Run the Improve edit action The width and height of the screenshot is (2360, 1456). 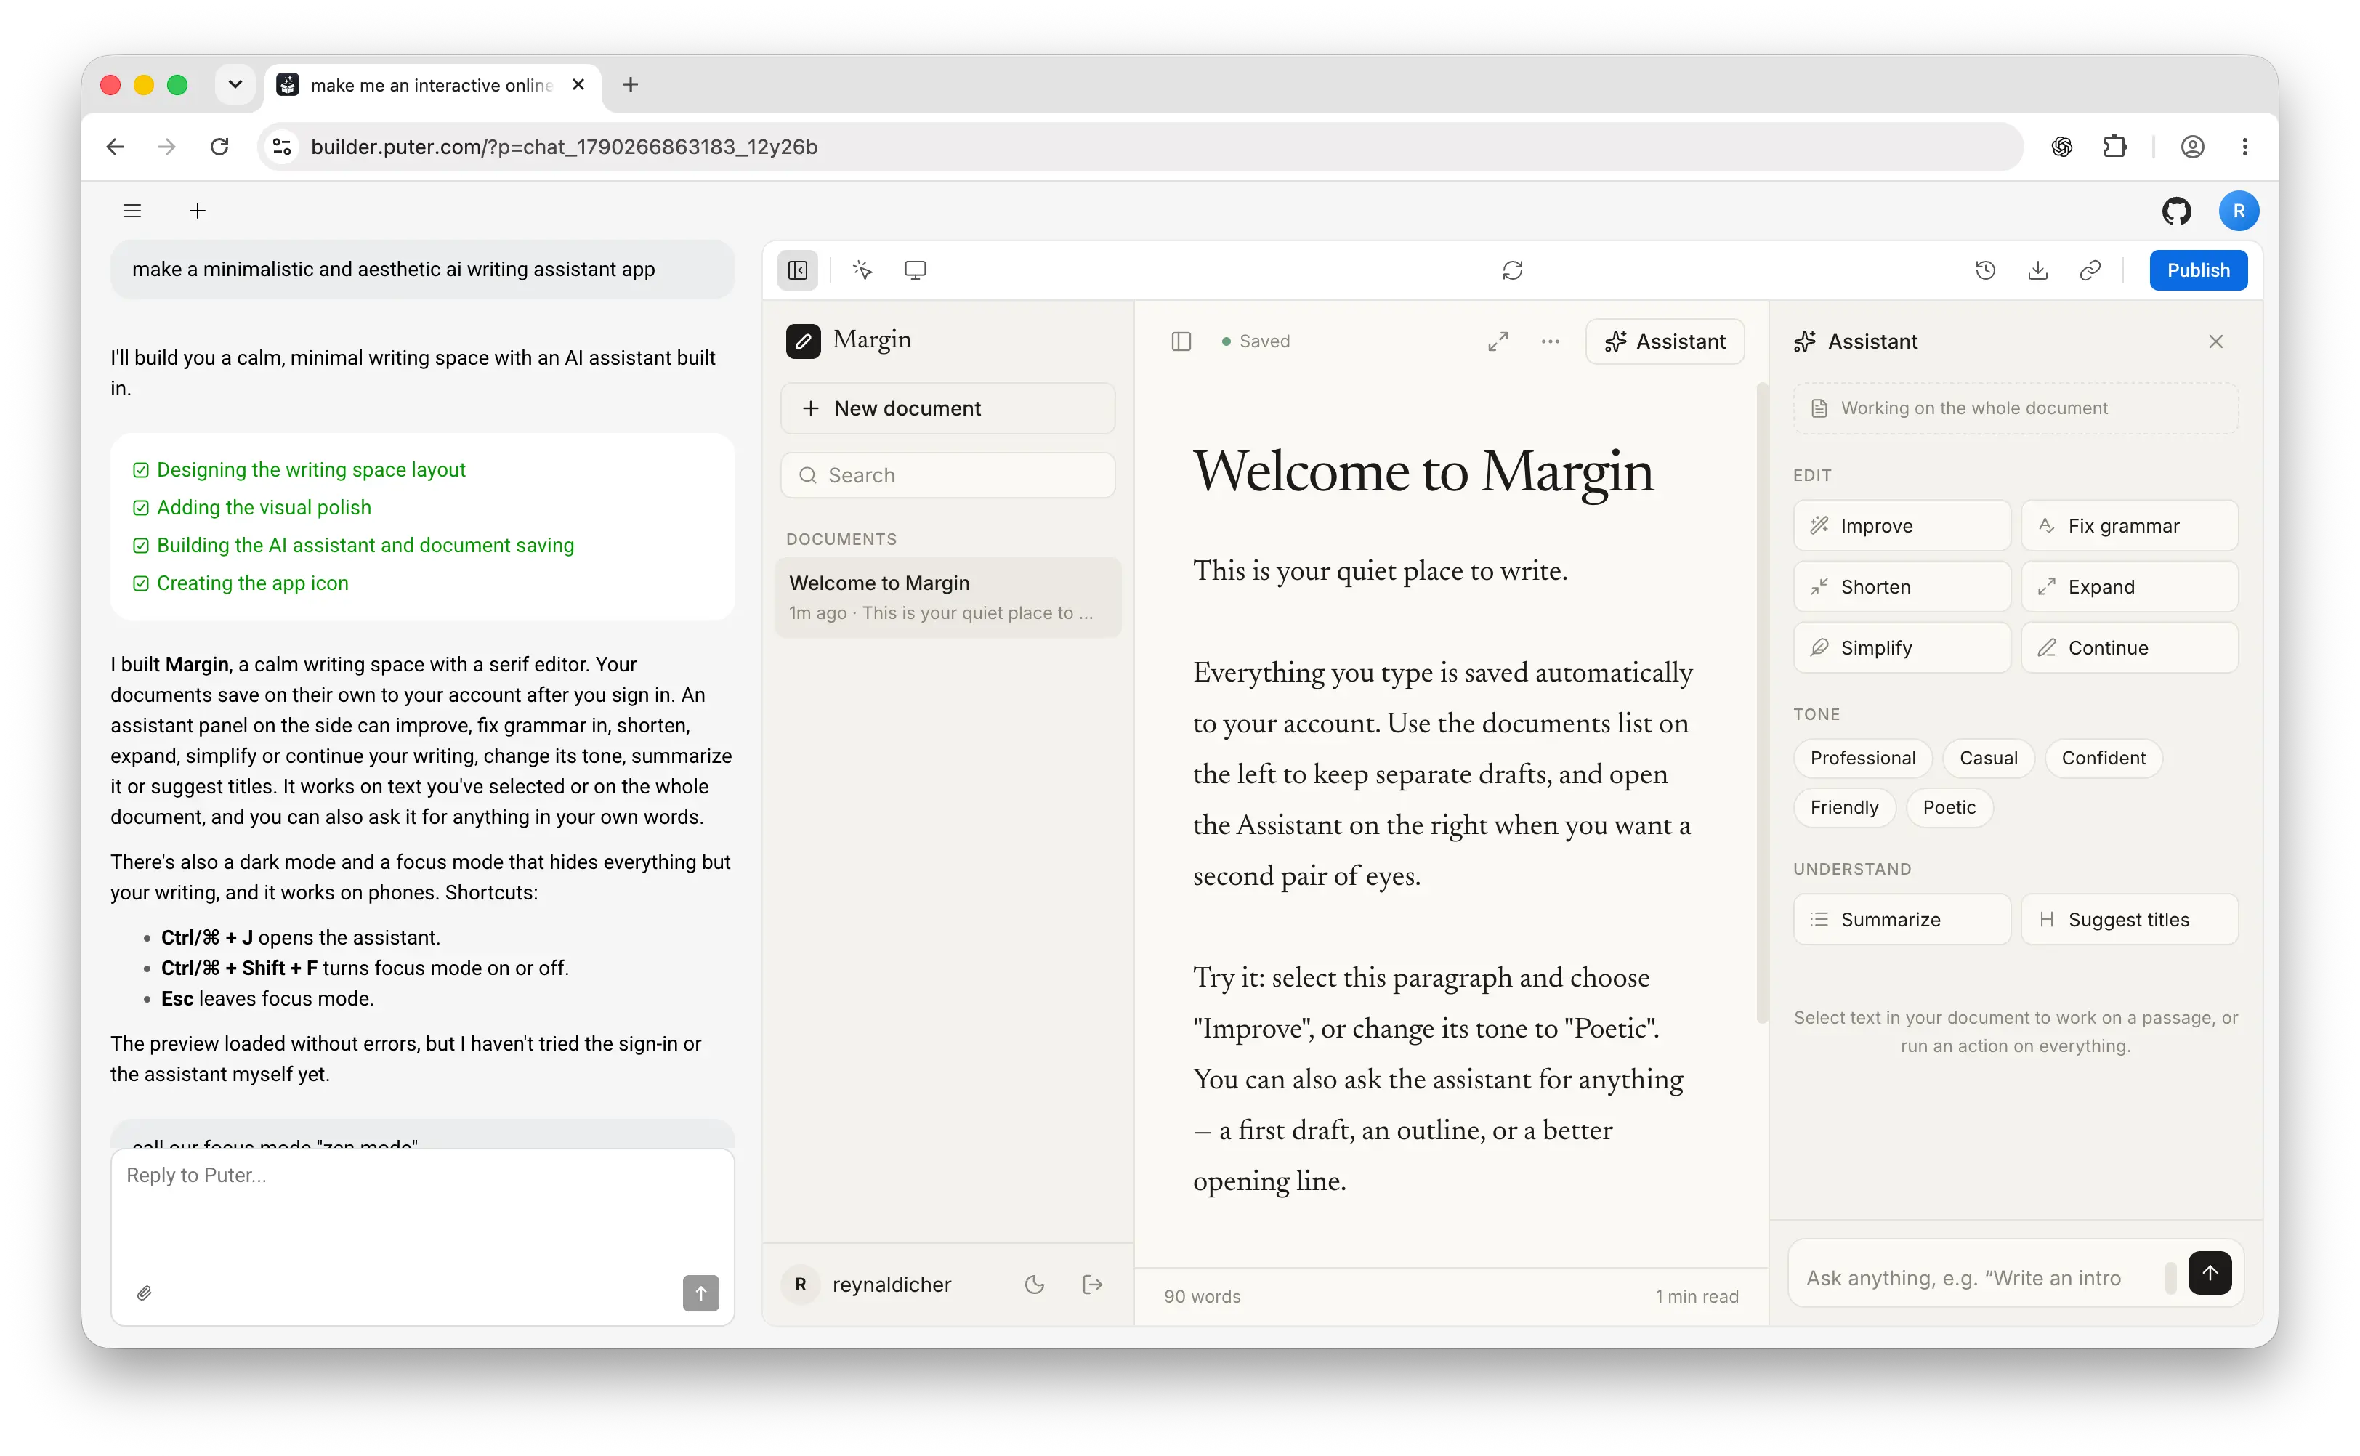click(x=1902, y=526)
